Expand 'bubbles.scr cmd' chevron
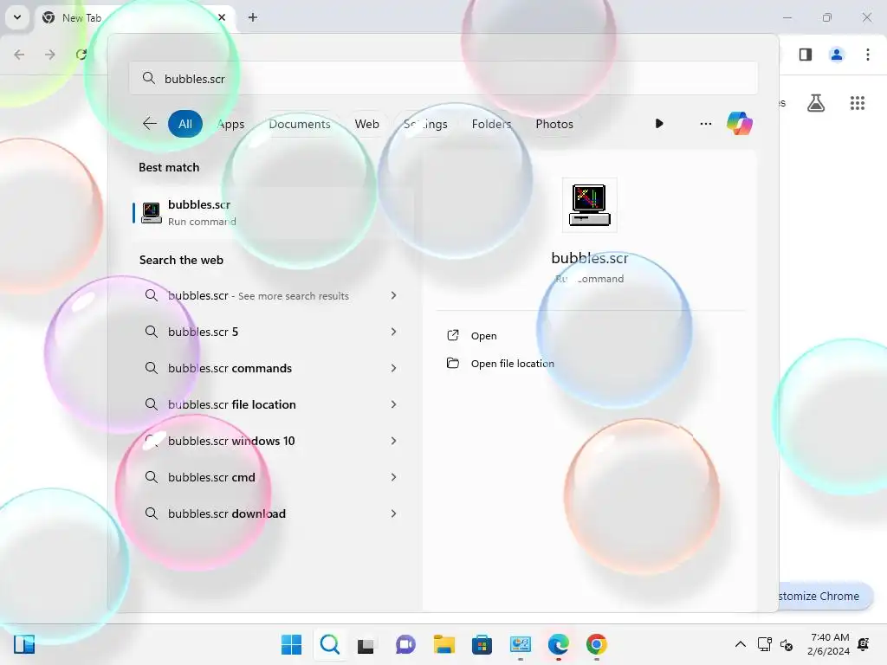The width and height of the screenshot is (887, 665). click(x=394, y=477)
